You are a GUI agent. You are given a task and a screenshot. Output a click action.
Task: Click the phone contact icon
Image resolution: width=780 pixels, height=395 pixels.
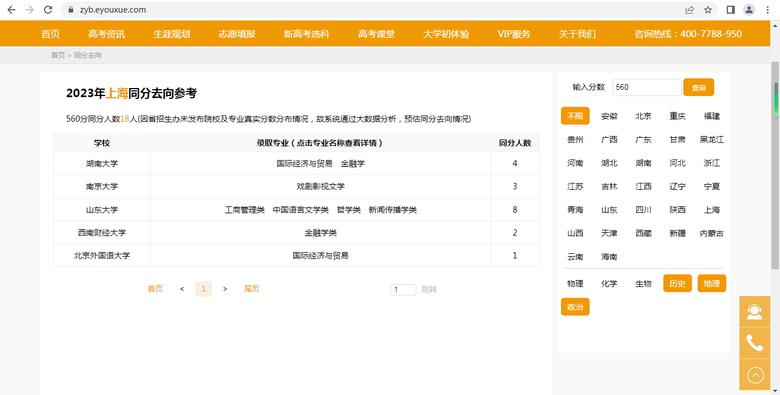click(x=755, y=343)
